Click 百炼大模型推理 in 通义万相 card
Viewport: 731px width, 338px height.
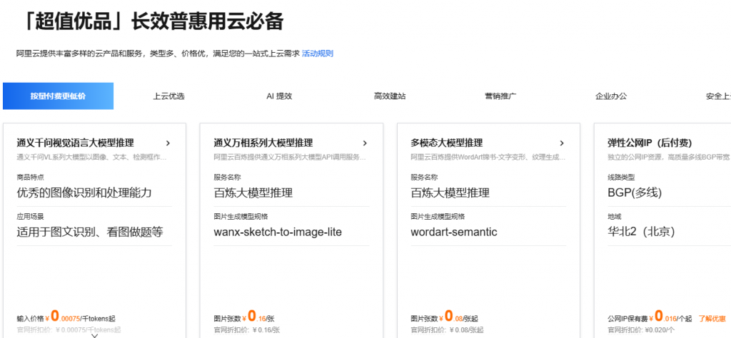[253, 193]
